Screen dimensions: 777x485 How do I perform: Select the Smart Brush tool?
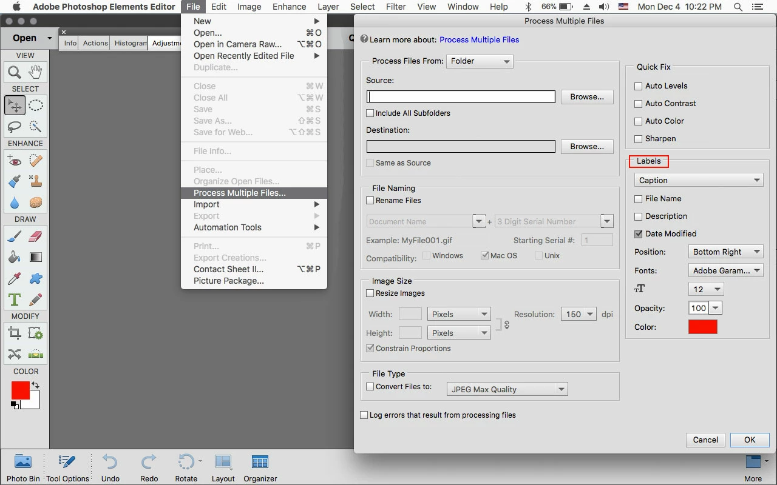[15, 181]
